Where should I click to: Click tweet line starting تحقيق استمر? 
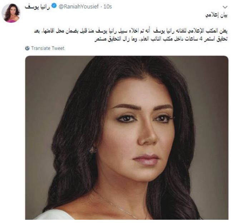[161, 39]
